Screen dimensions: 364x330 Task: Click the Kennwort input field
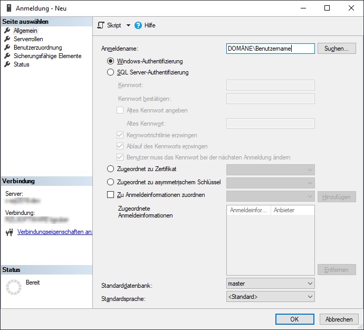tap(271, 85)
